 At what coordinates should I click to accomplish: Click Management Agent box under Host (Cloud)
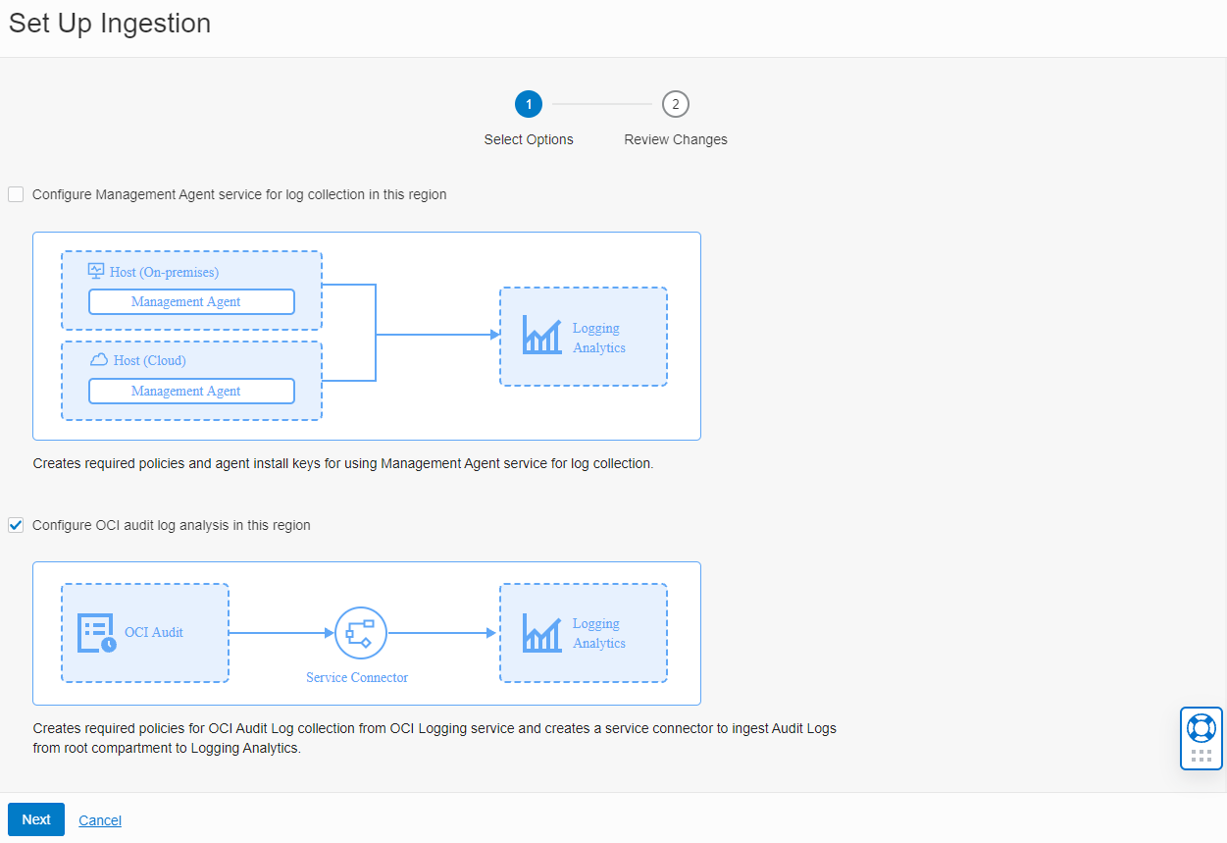191,391
